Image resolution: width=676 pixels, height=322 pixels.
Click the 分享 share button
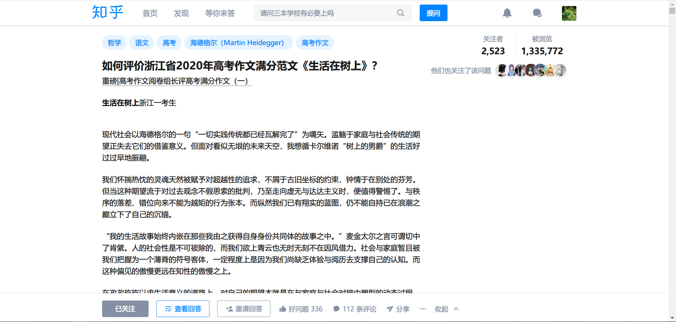pos(398,309)
